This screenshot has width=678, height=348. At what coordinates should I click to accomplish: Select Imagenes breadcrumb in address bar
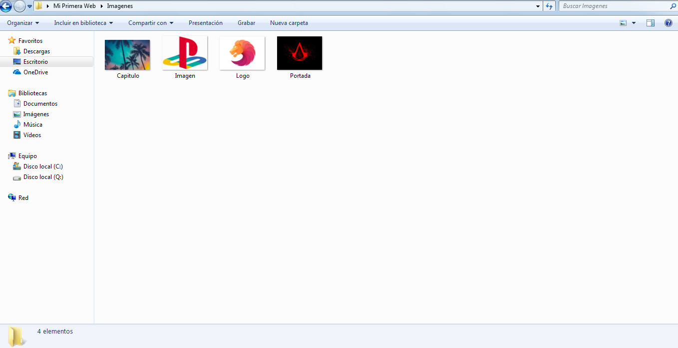(120, 6)
